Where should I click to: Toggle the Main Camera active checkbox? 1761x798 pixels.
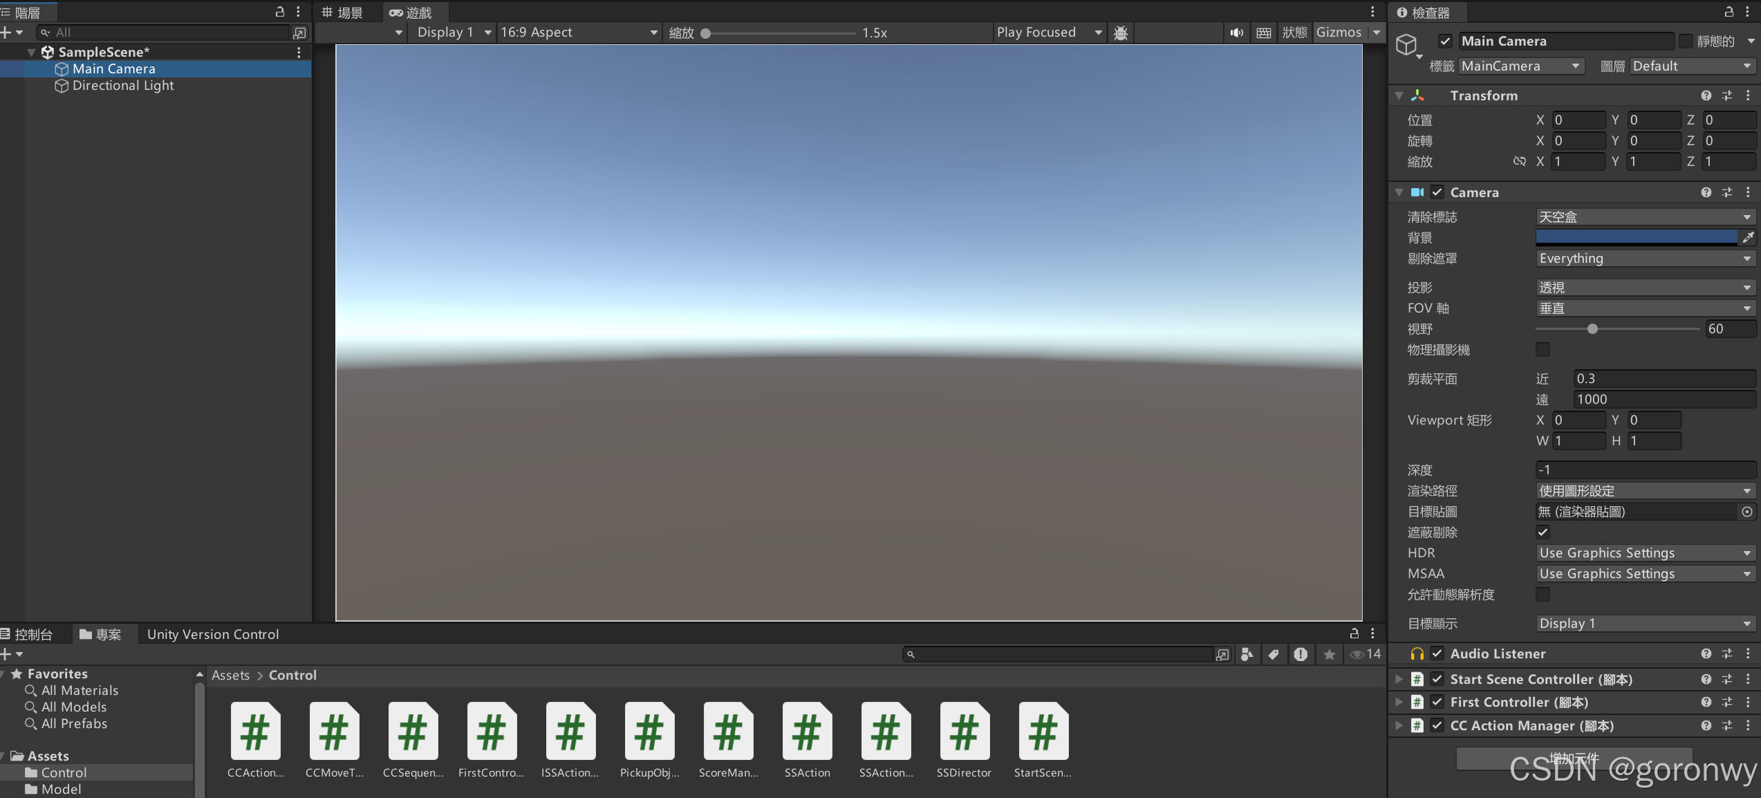click(x=1444, y=41)
